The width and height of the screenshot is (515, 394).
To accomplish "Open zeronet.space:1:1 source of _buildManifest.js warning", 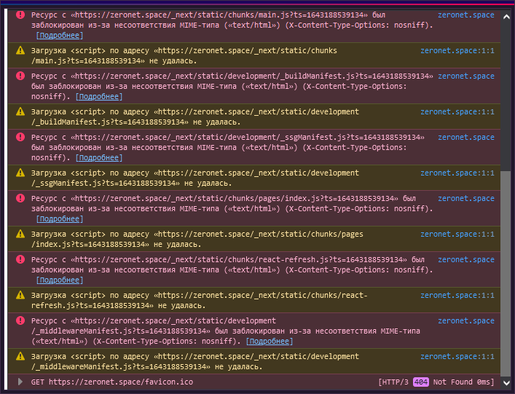I will click(457, 111).
